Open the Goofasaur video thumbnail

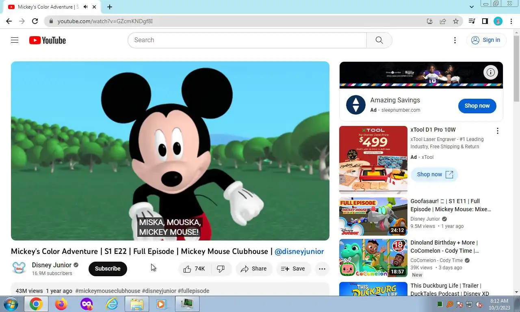coord(373,217)
